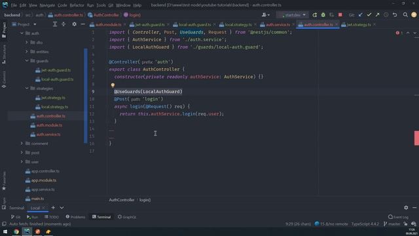Screen dimensions: 419x236
Task: Open the TODO tool window
Action: click(x=51, y=217)
